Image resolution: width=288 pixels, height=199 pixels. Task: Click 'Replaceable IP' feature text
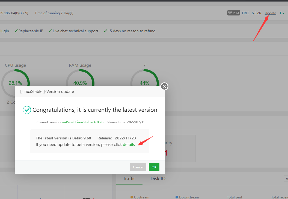tap(31, 31)
